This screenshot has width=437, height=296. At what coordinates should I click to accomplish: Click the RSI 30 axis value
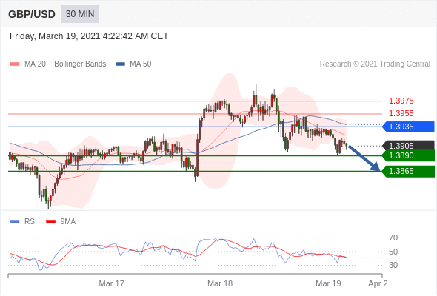click(x=393, y=265)
